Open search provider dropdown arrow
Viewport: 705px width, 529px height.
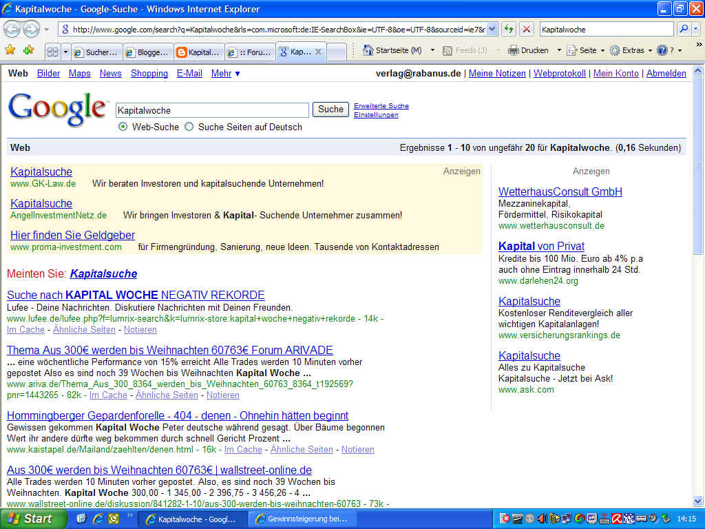696,29
